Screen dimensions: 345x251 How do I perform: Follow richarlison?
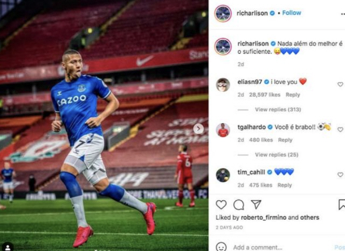click(x=292, y=13)
